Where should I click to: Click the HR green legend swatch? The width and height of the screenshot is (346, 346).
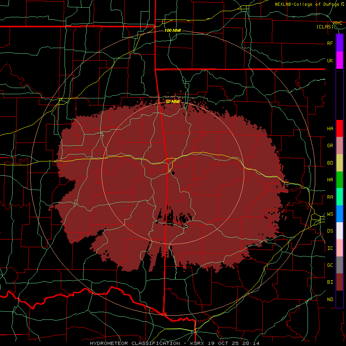tap(339, 180)
